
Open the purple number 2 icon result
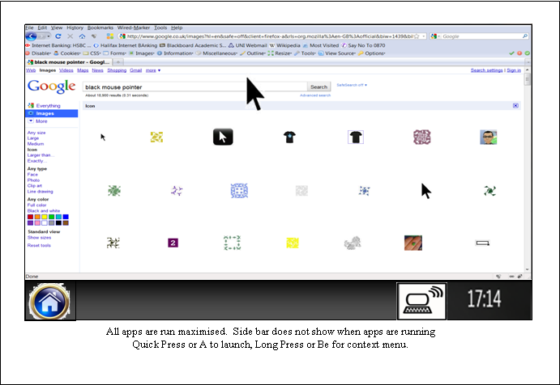point(173,242)
